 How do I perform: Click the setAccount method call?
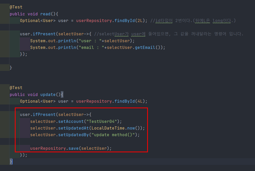pyautogui.click(x=71, y=121)
